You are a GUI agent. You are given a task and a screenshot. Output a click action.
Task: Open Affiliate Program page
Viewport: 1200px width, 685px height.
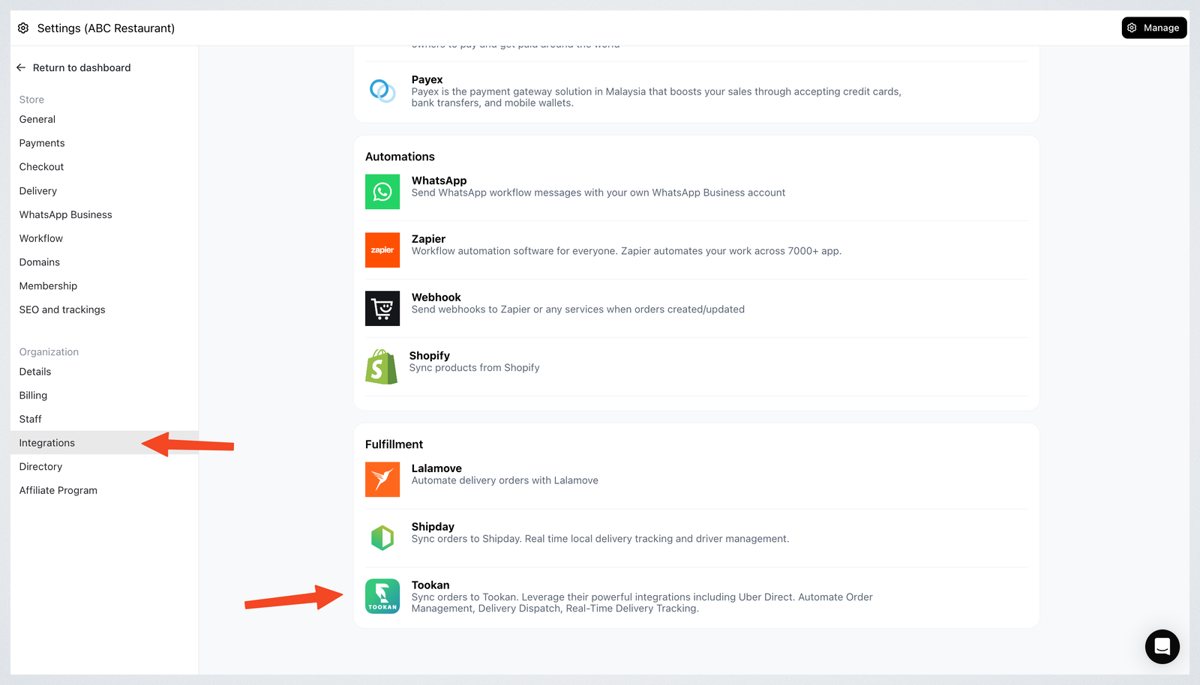(58, 490)
